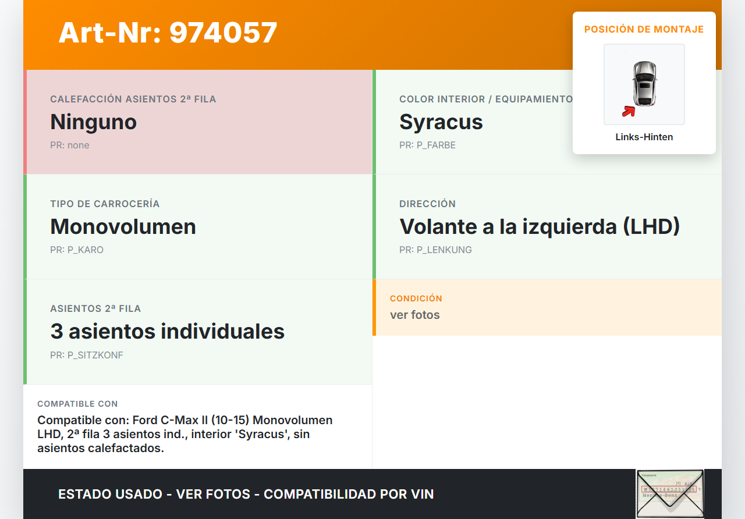This screenshot has width=745, height=519.
Task: Click the Links-Hinten position label
Action: click(x=644, y=137)
